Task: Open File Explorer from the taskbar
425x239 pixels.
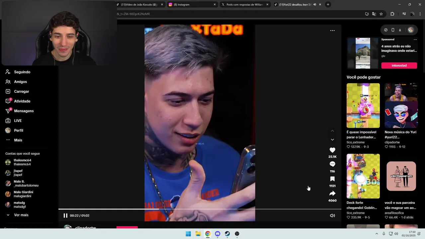Action: [198, 234]
